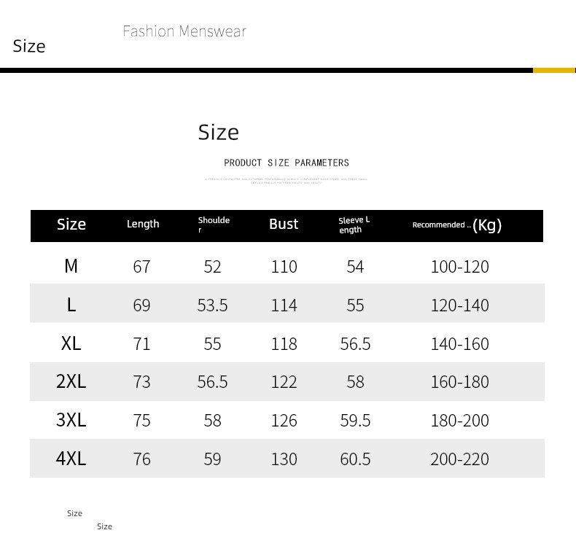Click the length value 73
Viewport: 576px width, 557px height.
pos(141,382)
